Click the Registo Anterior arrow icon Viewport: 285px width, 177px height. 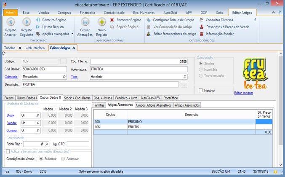point(11,22)
